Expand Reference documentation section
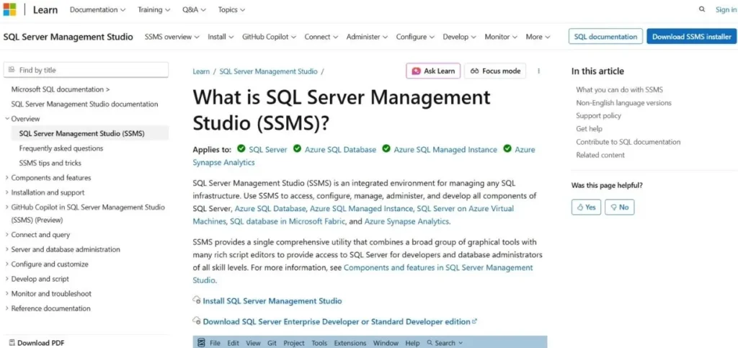 pos(48,308)
